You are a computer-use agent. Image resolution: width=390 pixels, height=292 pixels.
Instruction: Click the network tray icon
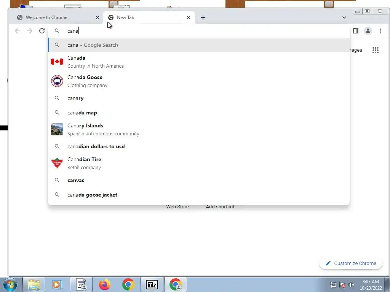pyautogui.click(x=333, y=285)
